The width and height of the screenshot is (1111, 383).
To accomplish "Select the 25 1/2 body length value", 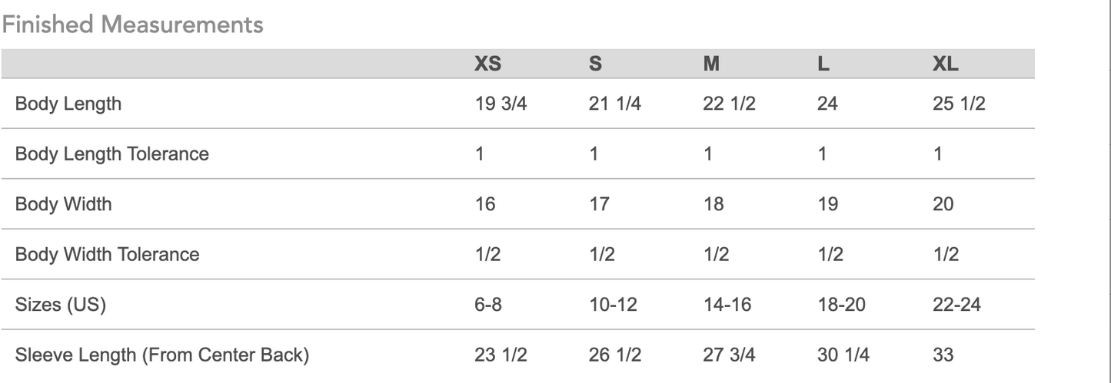I will 959,104.
